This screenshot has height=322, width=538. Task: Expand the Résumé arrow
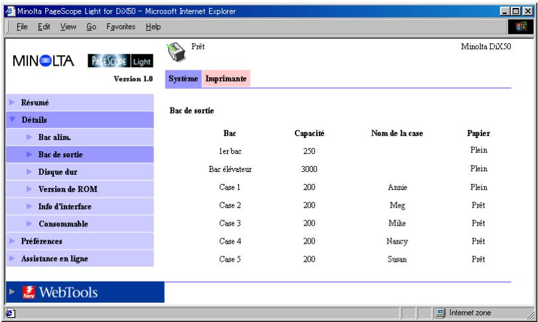(x=12, y=102)
